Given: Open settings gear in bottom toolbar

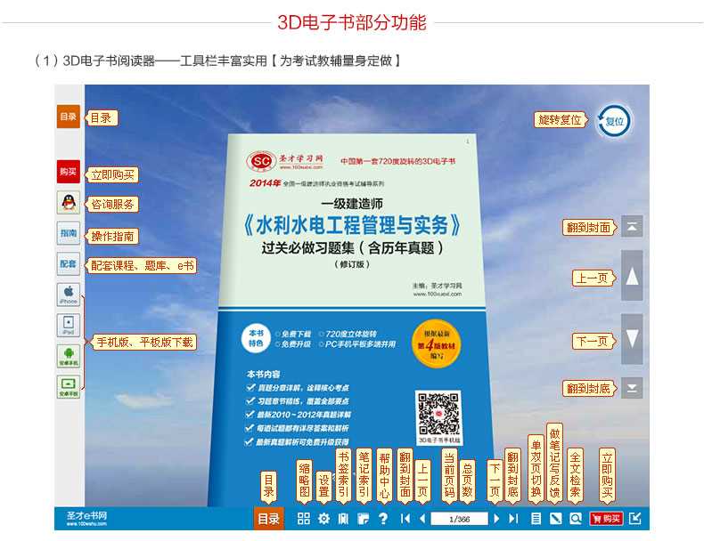Looking at the screenshot, I should [323, 519].
